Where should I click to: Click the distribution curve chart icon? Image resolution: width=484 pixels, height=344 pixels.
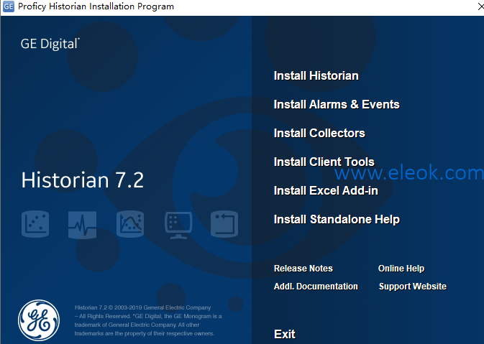130,224
